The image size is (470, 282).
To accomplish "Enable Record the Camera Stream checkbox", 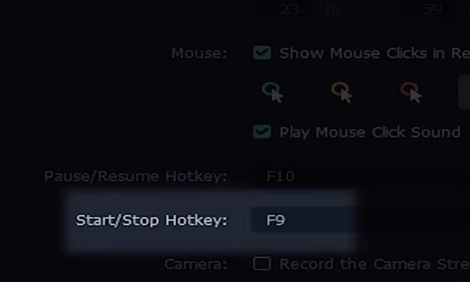I will (x=262, y=264).
